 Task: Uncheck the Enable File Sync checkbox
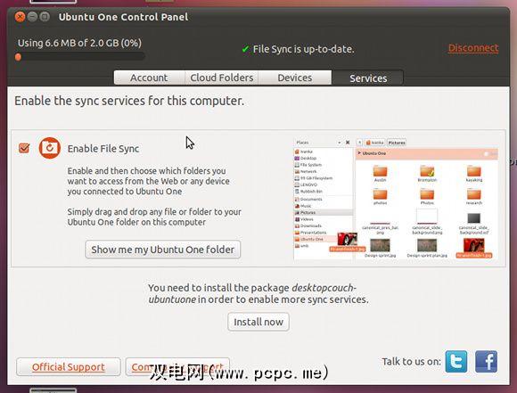pyautogui.click(x=24, y=148)
